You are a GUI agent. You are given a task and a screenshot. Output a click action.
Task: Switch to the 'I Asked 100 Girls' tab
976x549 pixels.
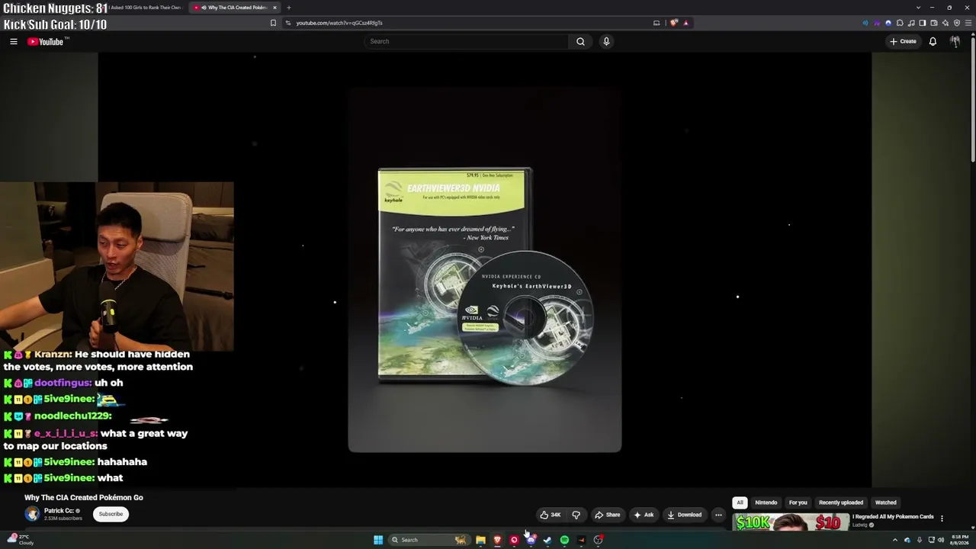click(145, 8)
